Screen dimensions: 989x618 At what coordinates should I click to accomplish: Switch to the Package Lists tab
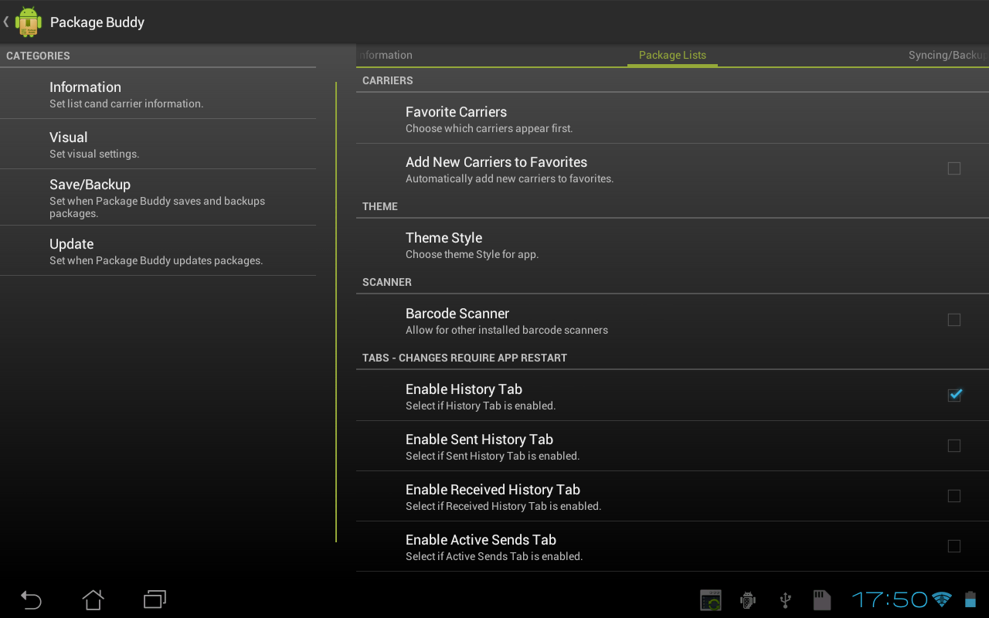pyautogui.click(x=672, y=56)
